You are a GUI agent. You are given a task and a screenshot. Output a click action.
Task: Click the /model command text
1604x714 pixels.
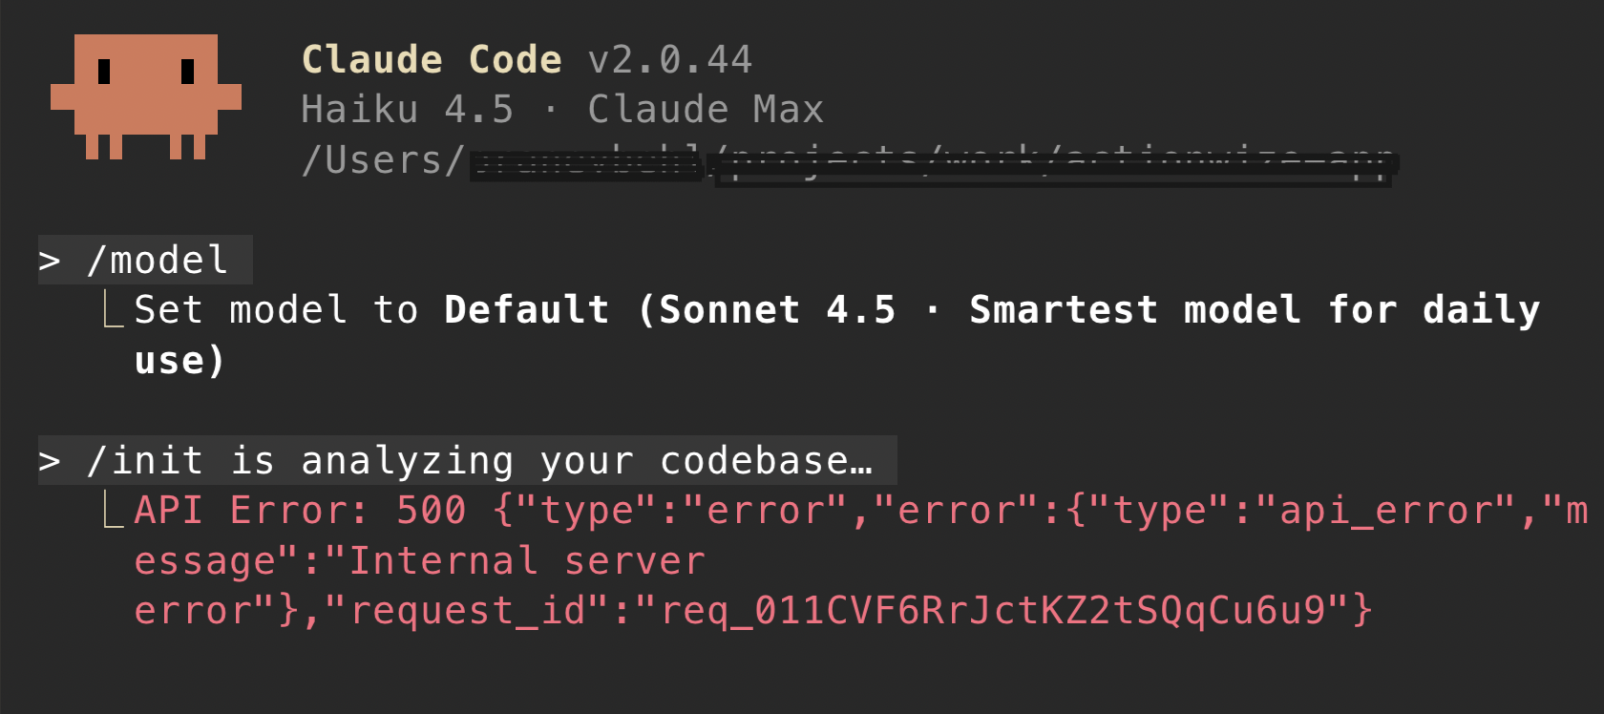point(158,261)
